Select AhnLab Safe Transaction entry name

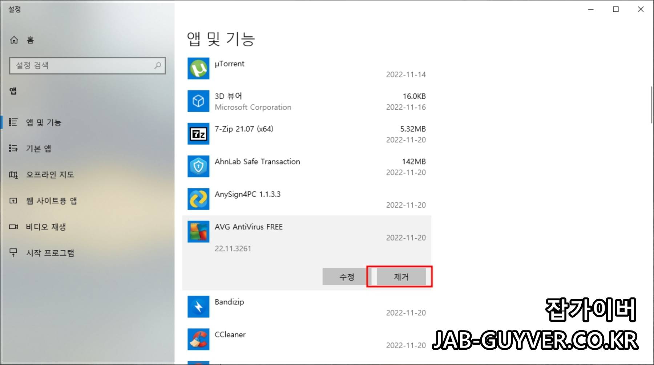pos(257,162)
